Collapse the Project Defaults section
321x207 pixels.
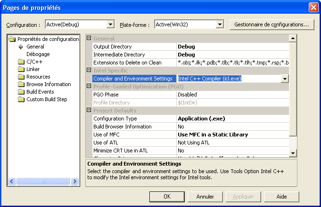tap(89, 111)
